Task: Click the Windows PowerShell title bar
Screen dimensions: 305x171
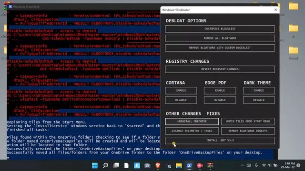Action: [84, 7]
